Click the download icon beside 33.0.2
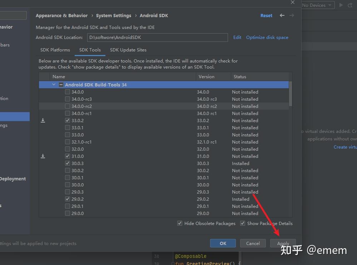Viewport: 357px width, 265px height. pos(43,120)
